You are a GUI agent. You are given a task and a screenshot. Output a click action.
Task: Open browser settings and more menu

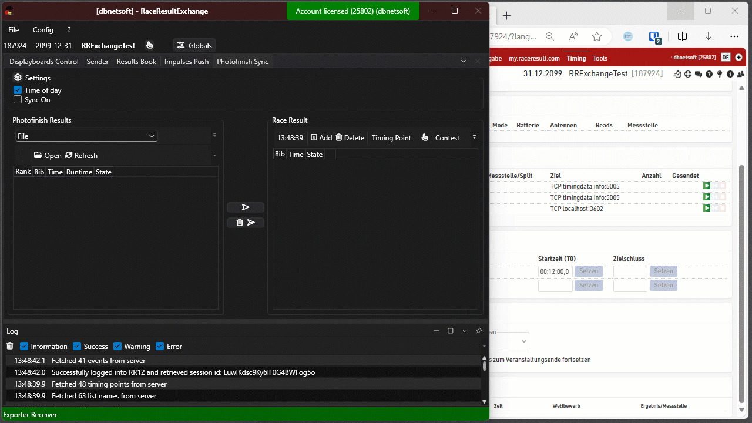click(734, 36)
